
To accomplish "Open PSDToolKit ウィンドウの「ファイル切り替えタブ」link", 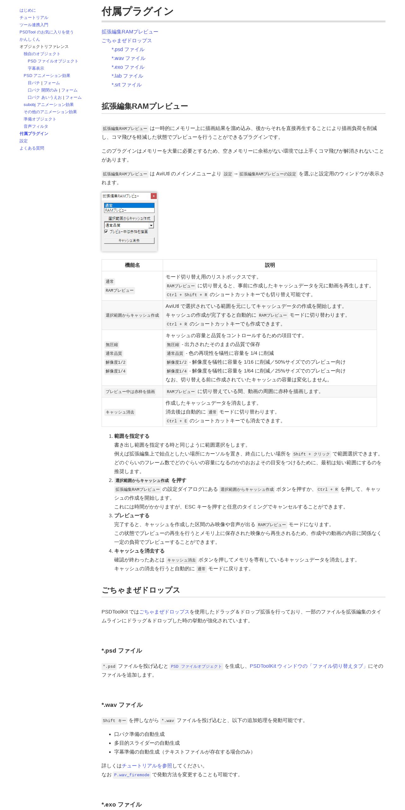I will (309, 666).
